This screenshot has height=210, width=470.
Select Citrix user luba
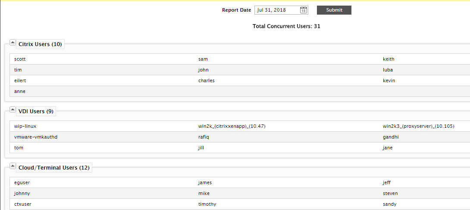[x=388, y=70]
